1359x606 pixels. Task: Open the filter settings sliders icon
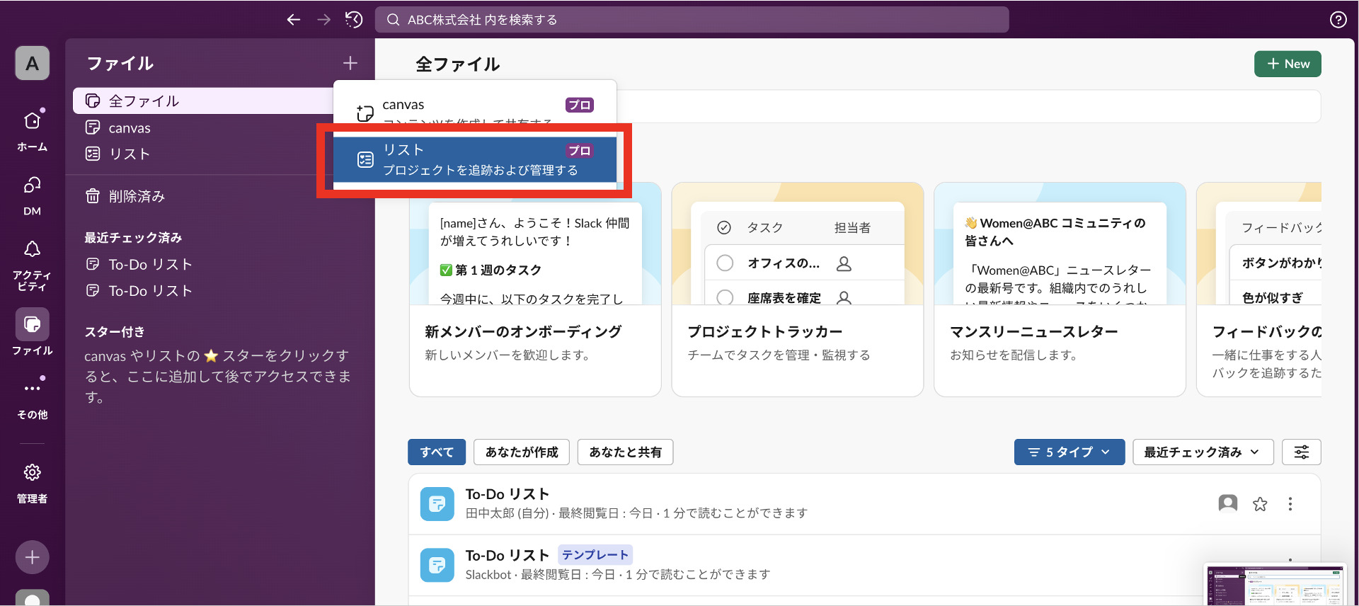(x=1302, y=452)
